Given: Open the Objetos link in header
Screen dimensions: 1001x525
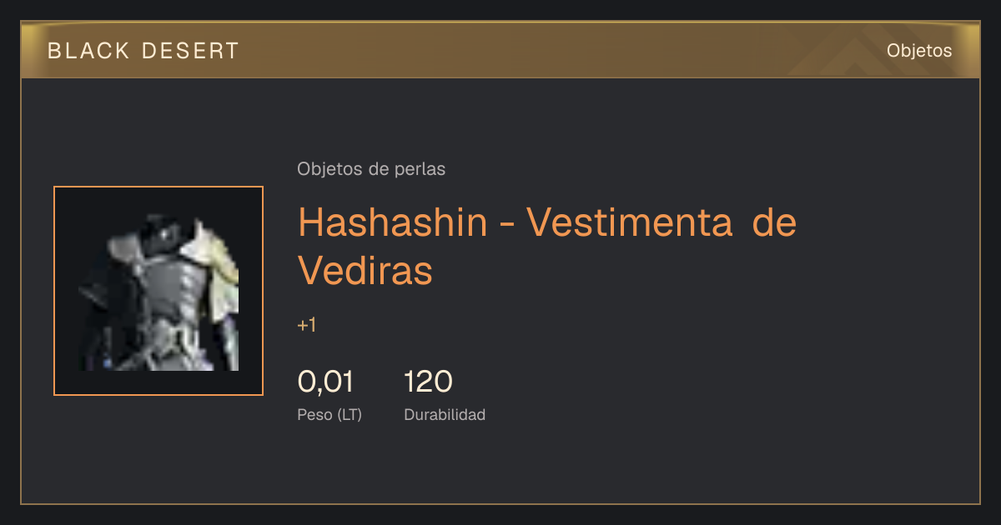Looking at the screenshot, I should click(x=919, y=51).
